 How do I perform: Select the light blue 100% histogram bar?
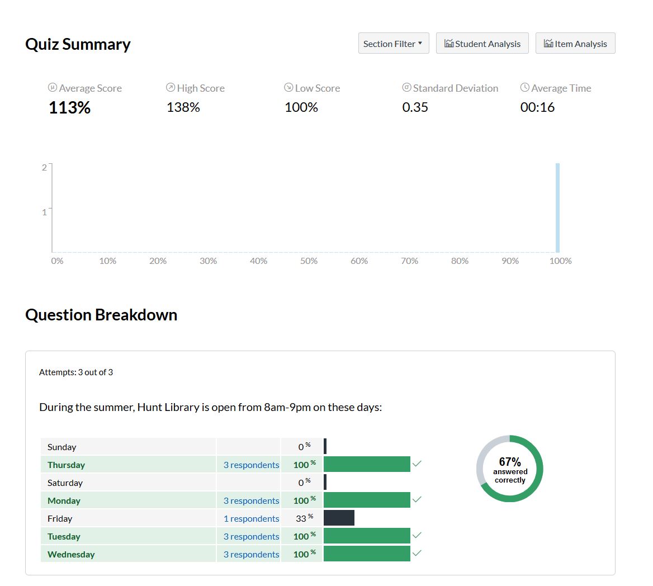pyautogui.click(x=557, y=207)
